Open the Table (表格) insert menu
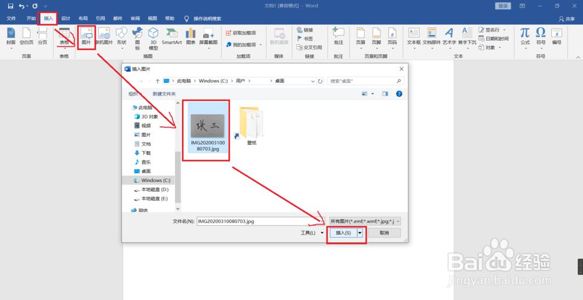The height and width of the screenshot is (300, 583). 64,38
